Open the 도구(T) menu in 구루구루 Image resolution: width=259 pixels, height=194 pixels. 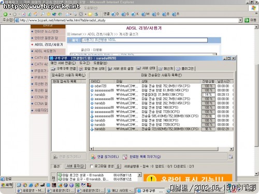[x=84, y=63]
